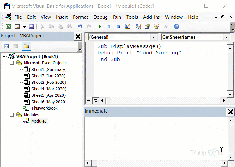The image size is (235, 167).
Task: Toggle Folders view in Project pane
Action: pyautogui.click(x=26, y=47)
